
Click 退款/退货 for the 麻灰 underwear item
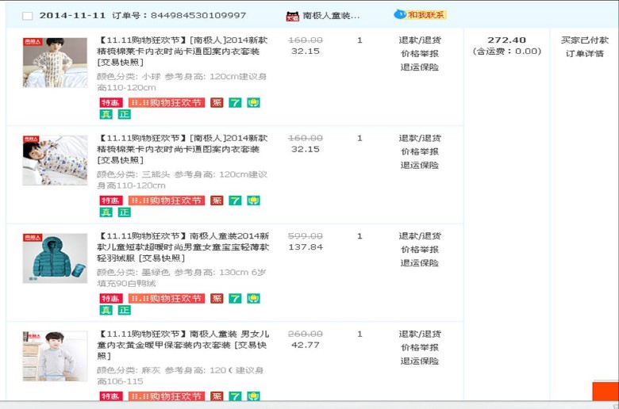[x=420, y=334]
